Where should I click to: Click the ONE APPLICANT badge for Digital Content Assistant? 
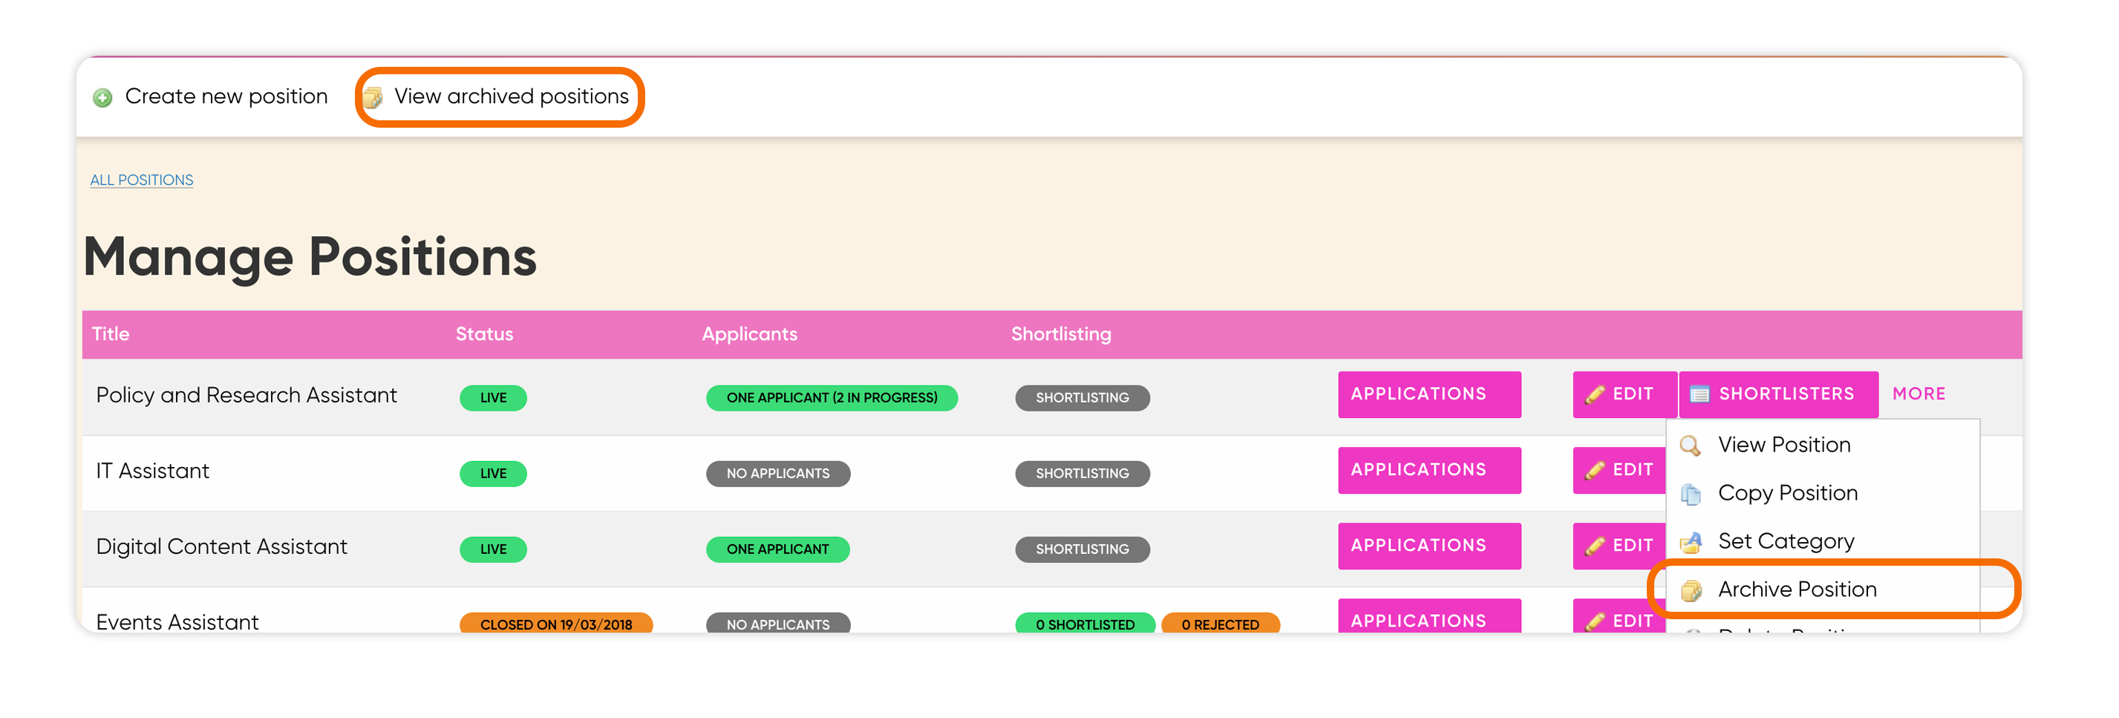(x=778, y=549)
